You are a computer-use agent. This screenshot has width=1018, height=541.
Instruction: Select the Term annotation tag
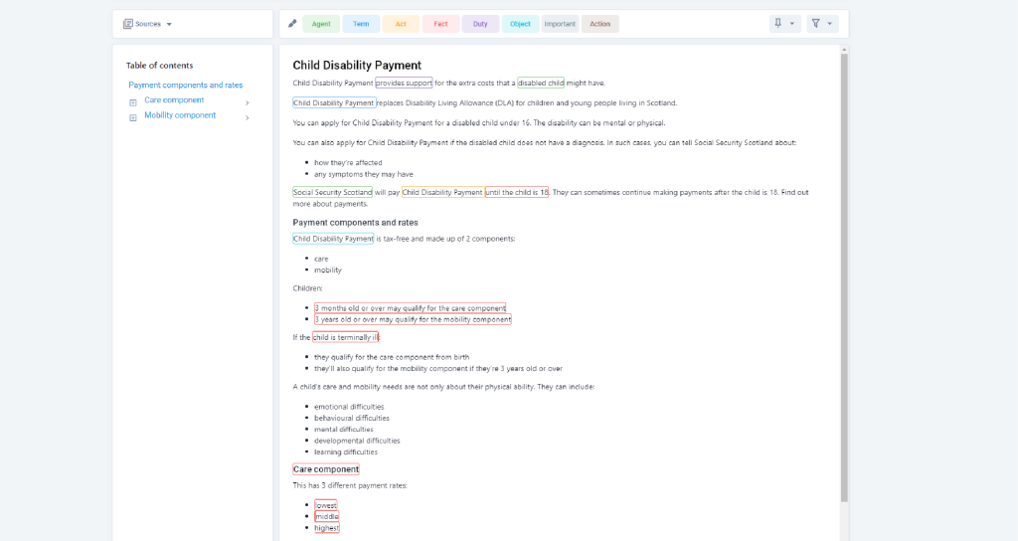coord(361,24)
